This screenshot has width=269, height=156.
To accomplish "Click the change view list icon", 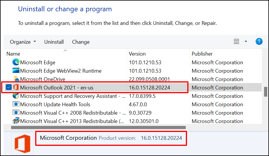I will [236, 42].
